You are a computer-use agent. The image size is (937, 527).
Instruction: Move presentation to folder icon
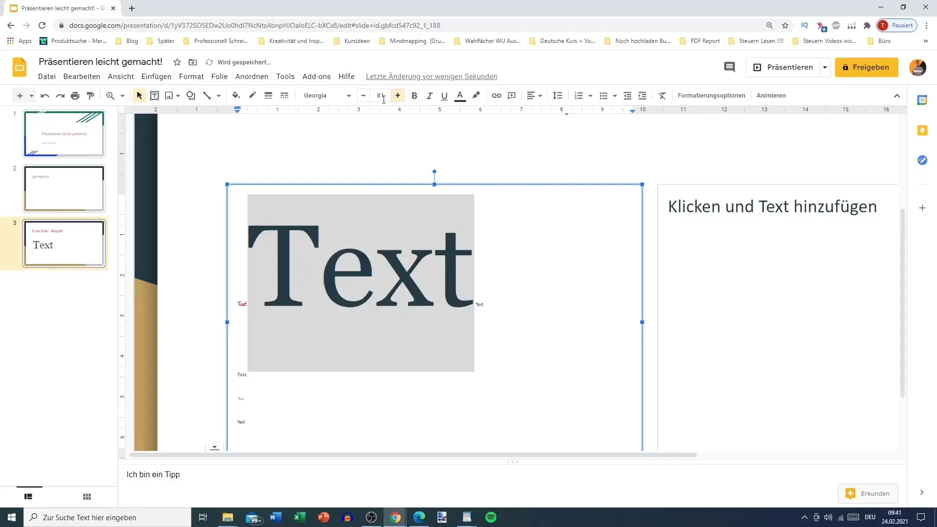pos(193,62)
